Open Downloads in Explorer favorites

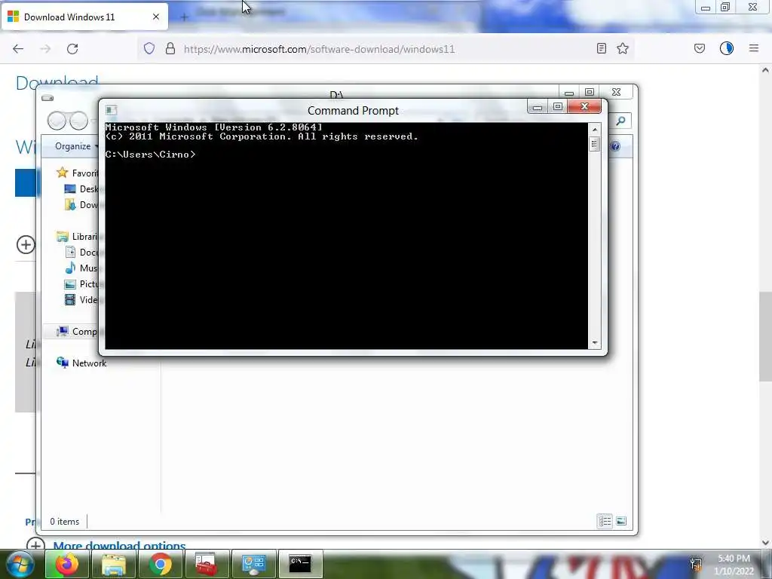[x=81, y=205]
